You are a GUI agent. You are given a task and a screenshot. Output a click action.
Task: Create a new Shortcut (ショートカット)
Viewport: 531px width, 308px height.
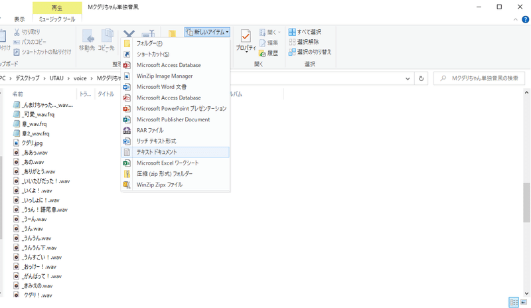point(175,54)
